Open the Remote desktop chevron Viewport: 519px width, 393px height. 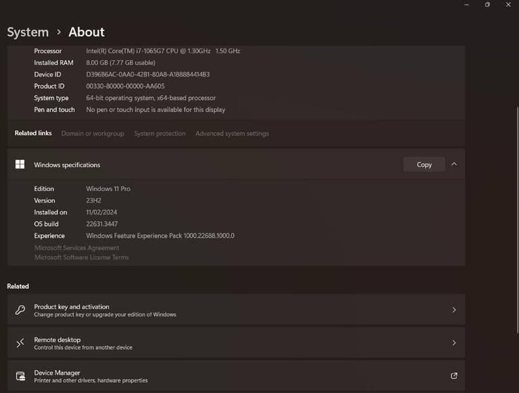[454, 343]
